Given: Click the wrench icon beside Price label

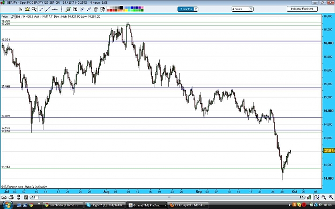Looking at the screenshot, I should [13, 17].
